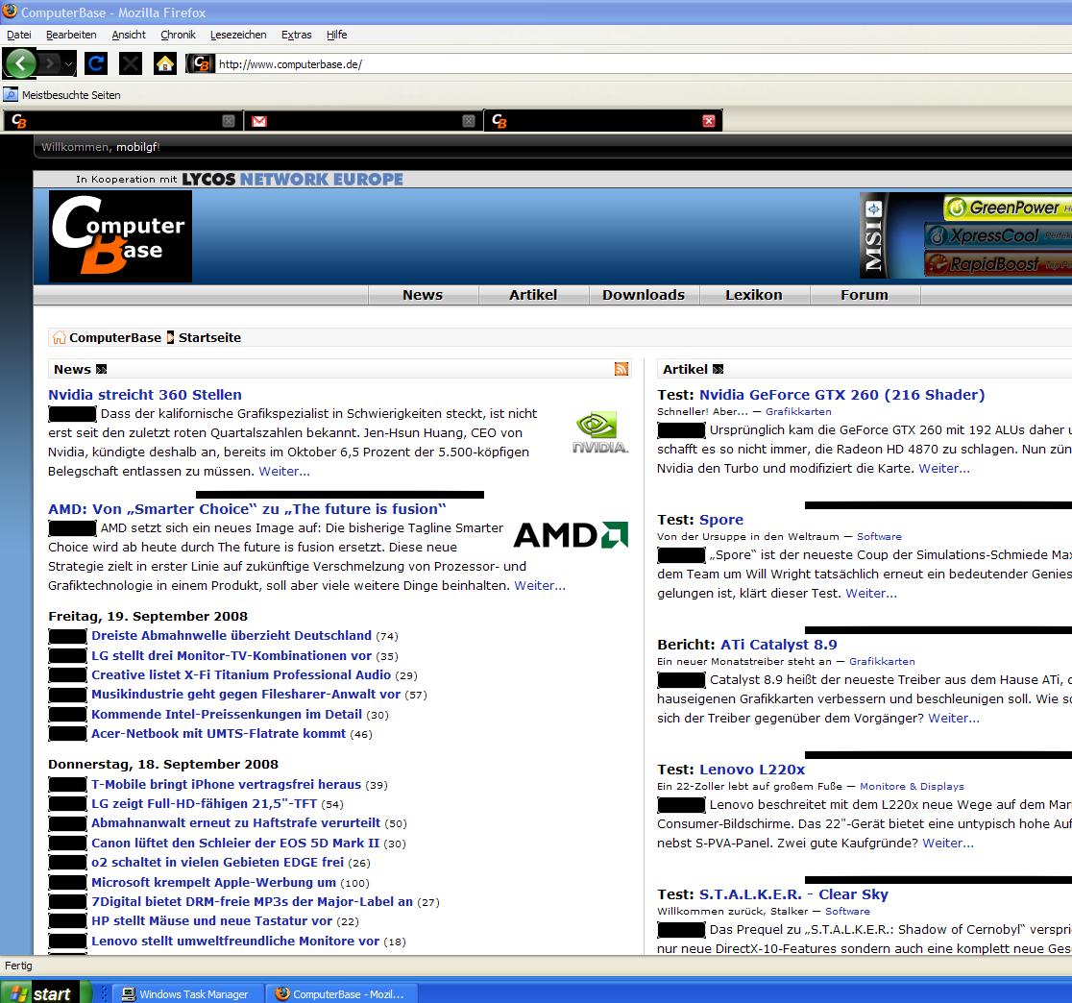Open the Artikel navigation tab
The image size is (1072, 1003).
[x=533, y=295]
